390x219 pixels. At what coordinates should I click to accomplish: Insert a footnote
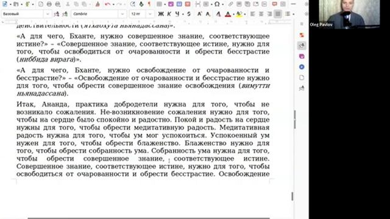click(239, 4)
